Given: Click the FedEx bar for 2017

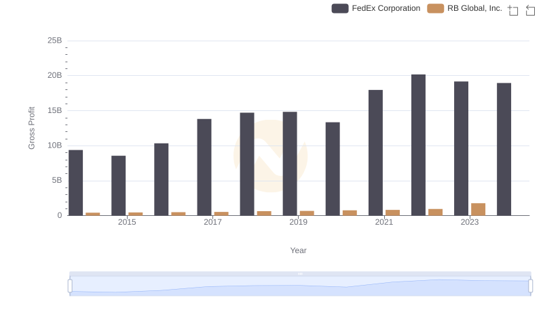Looking at the screenshot, I should [204, 167].
